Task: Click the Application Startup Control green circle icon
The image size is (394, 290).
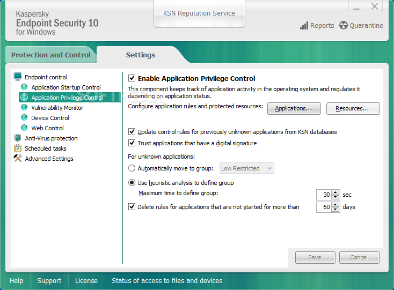Action: point(24,87)
